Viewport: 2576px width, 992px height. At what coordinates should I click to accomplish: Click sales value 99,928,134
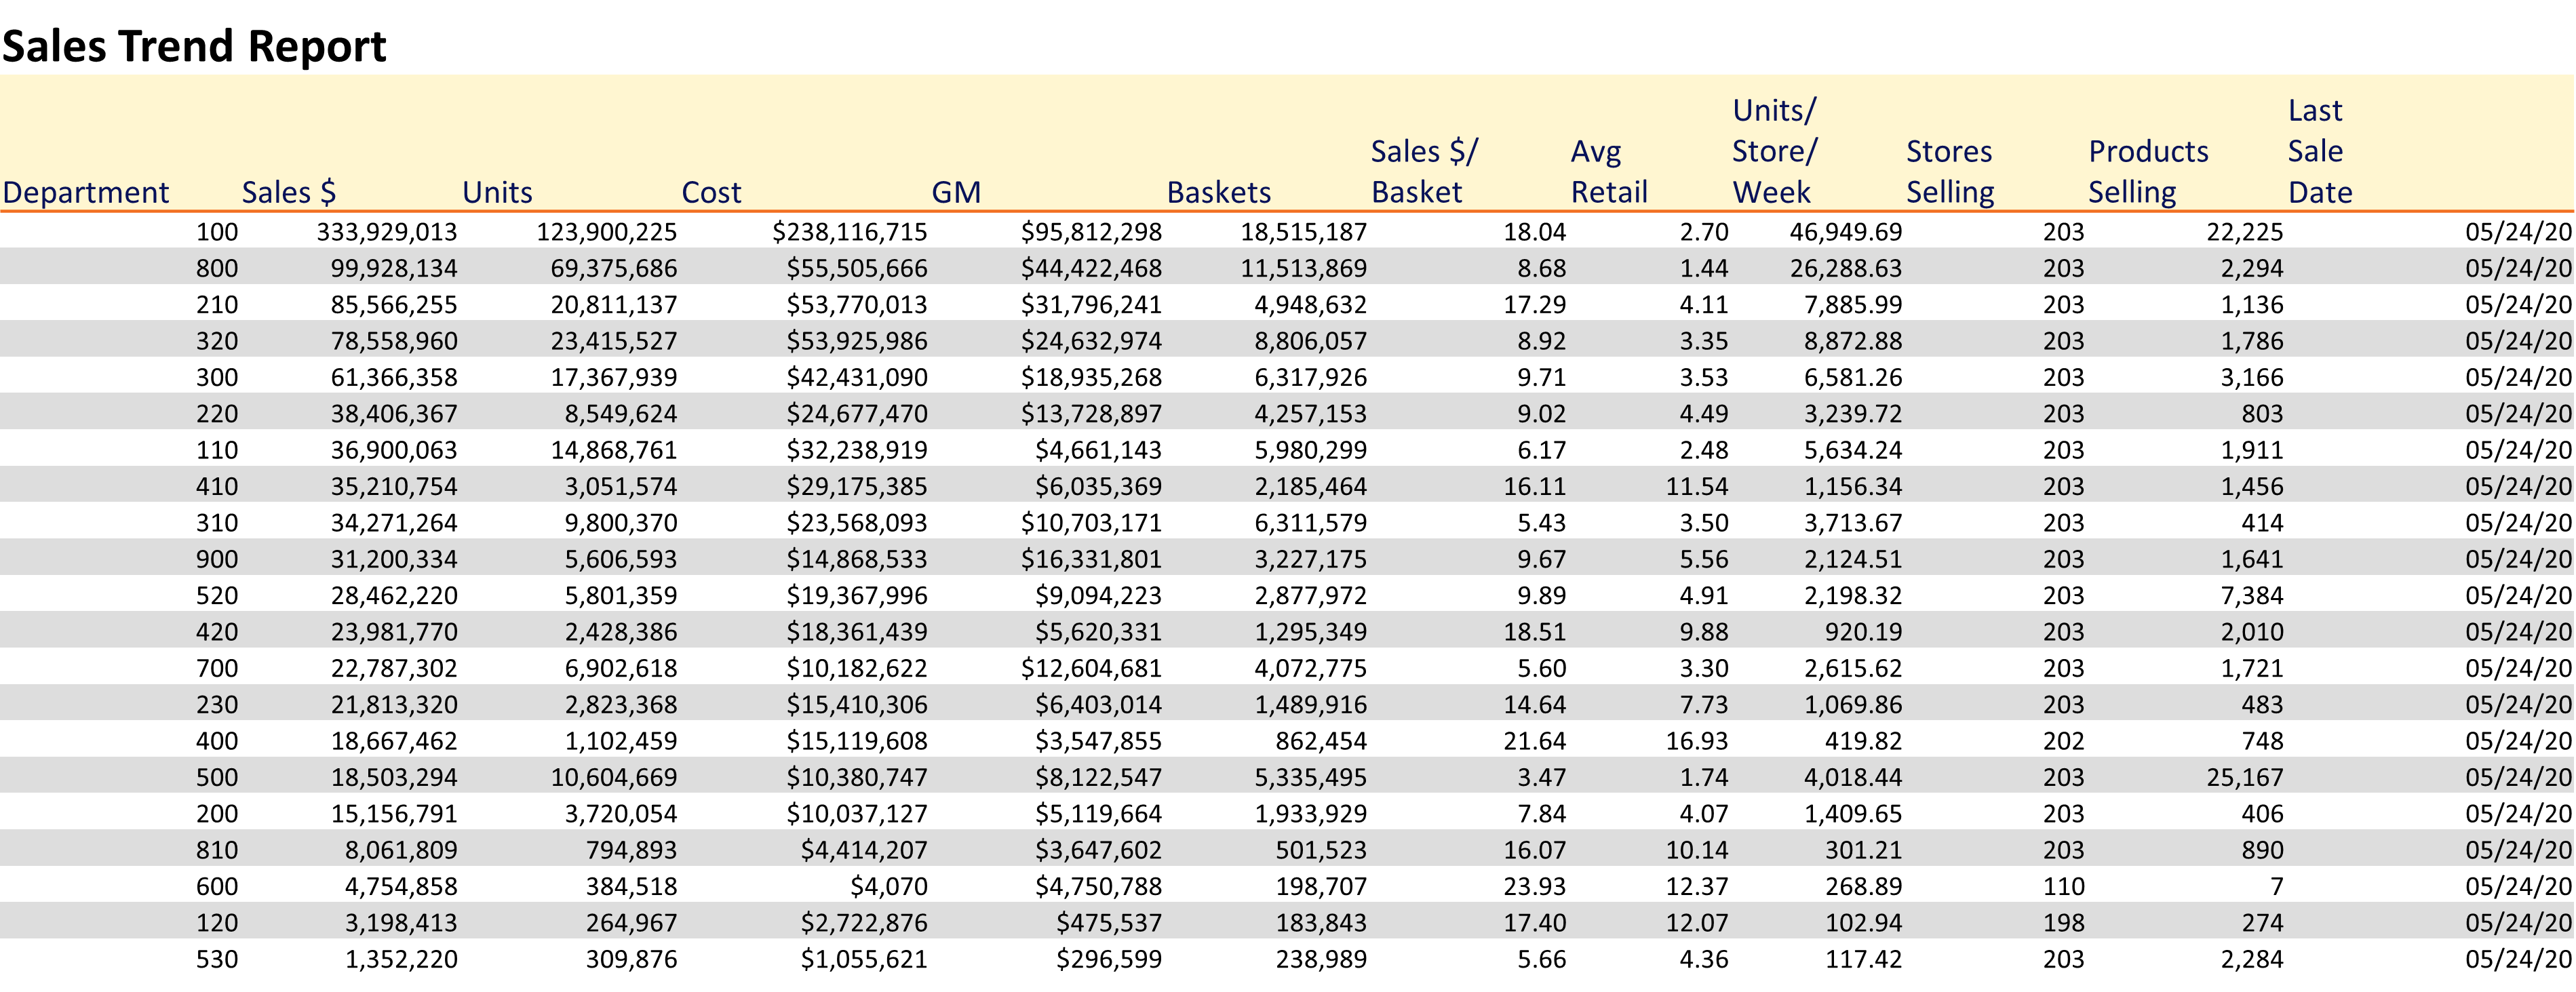pyautogui.click(x=394, y=268)
